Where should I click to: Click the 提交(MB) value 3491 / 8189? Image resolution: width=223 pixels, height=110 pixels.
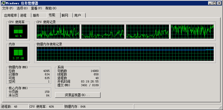coord(90,85)
